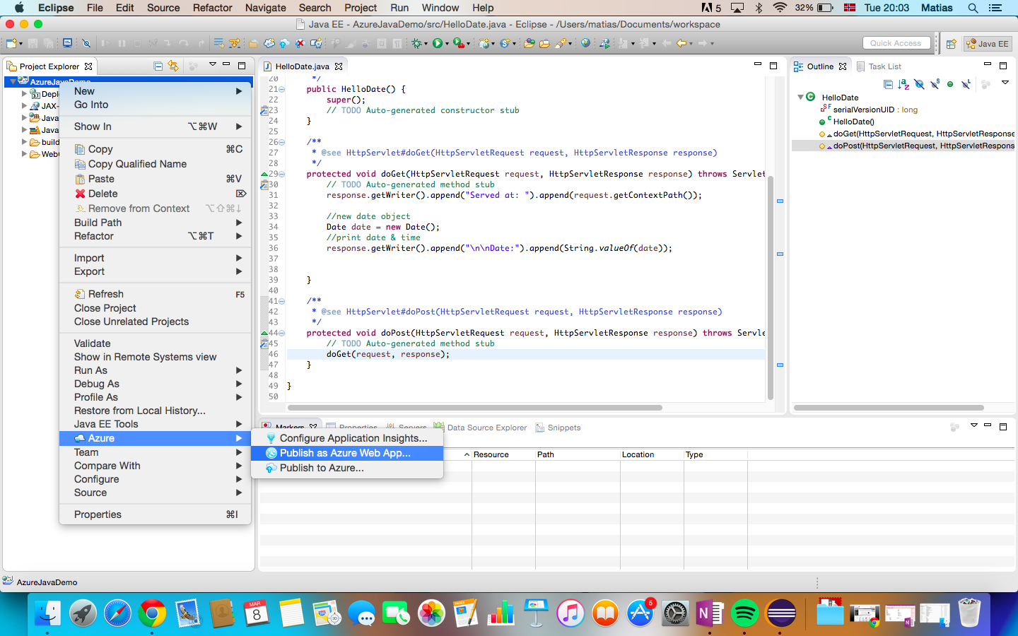Viewport: 1018px width, 636px height.
Task: Toggle Hide Static Fields and Methods
Action: [x=935, y=84]
